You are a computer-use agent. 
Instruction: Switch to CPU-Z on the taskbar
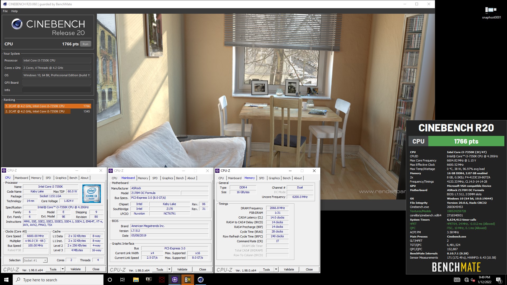click(x=175, y=280)
